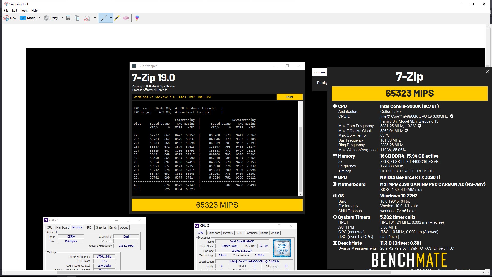Click the RUN button in 7-Zip Wrapper

[290, 97]
